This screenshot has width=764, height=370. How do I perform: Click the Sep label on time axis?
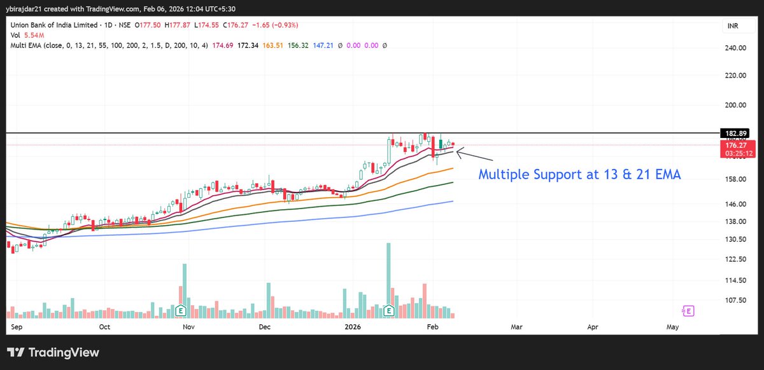coord(17,327)
